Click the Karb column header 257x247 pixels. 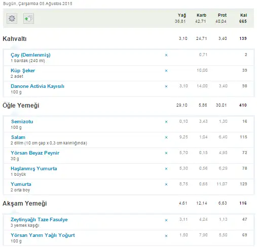click(201, 15)
